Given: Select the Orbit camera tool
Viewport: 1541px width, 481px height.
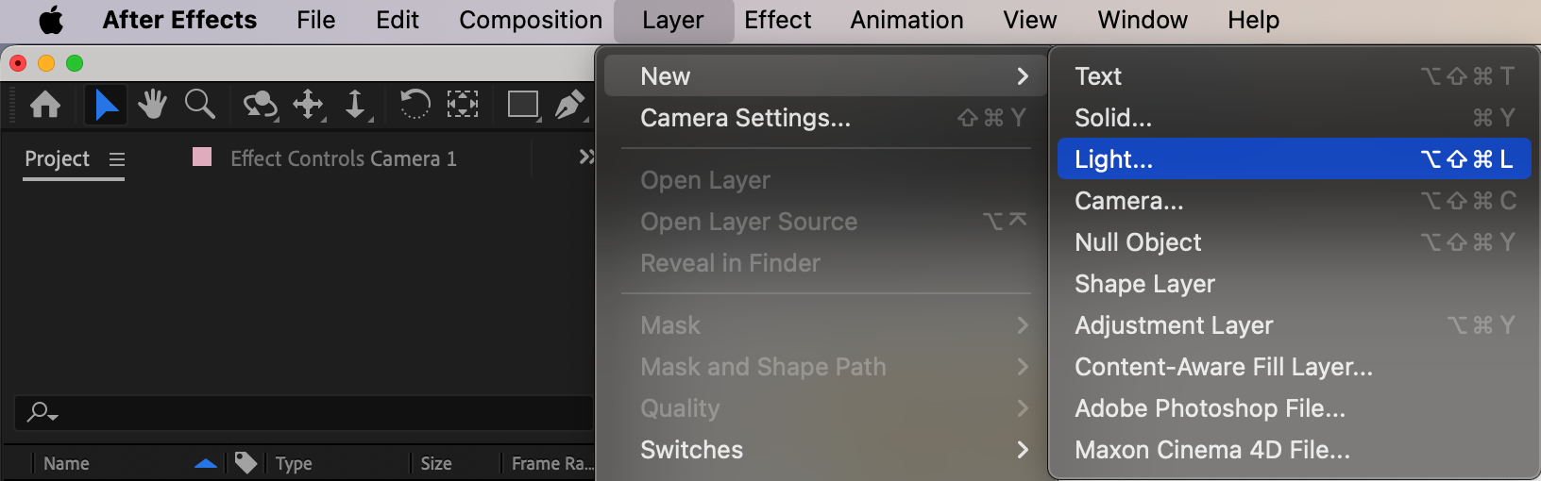Looking at the screenshot, I should tap(260, 104).
